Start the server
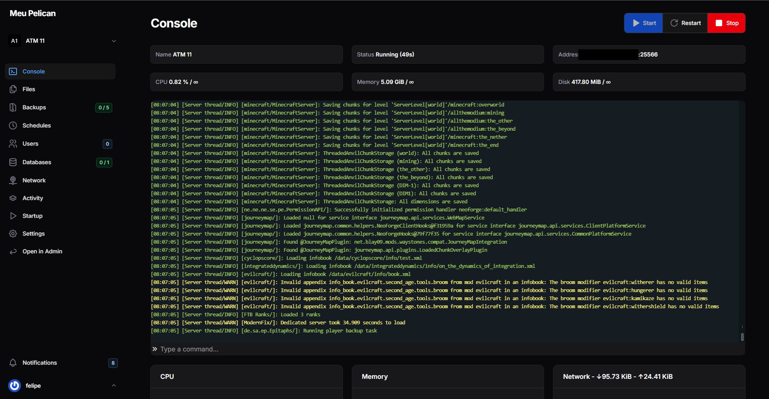The width and height of the screenshot is (769, 399). coord(643,23)
